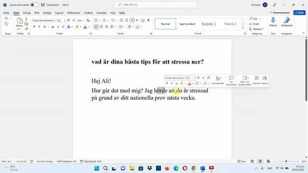The width and height of the screenshot is (308, 173).
Task: Click Centrera in the floating mini toolbar
Action: (x=257, y=80)
